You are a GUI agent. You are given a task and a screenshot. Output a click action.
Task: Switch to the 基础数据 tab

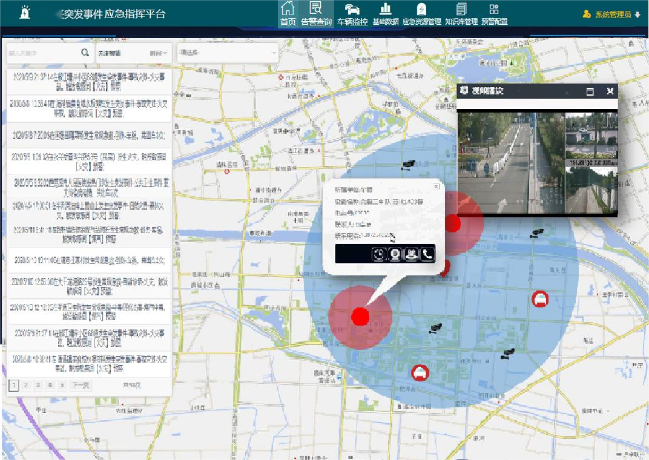pyautogui.click(x=385, y=15)
